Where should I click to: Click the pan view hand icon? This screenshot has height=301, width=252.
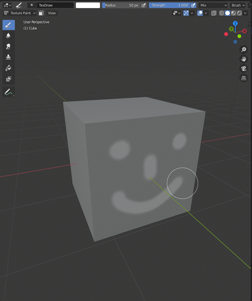pyautogui.click(x=244, y=59)
